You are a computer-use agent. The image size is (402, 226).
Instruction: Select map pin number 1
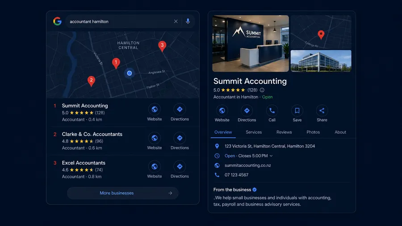[x=116, y=63]
